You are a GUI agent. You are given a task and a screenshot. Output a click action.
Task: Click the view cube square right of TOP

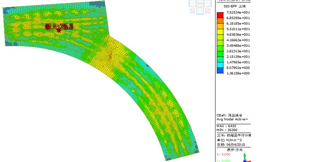tap(207, 4)
